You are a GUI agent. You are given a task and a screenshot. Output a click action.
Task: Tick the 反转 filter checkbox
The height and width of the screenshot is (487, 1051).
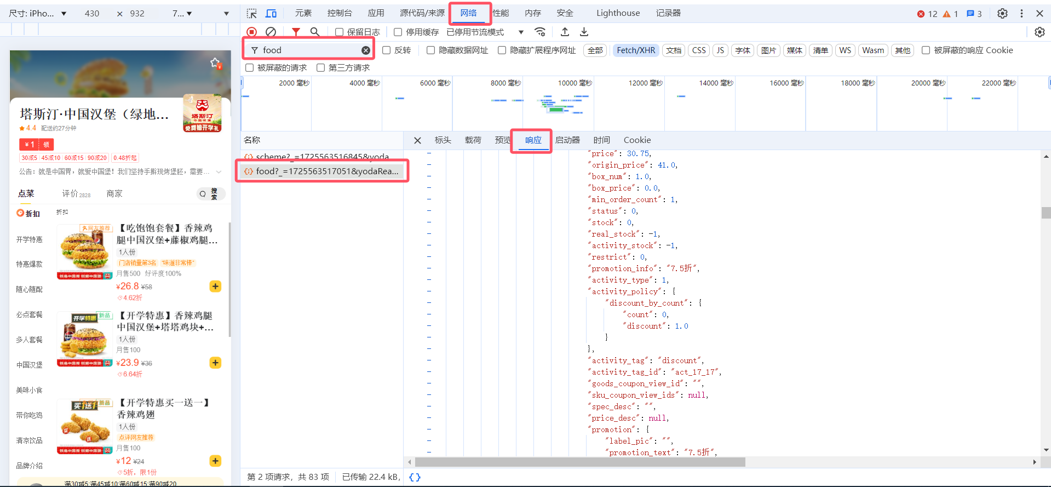coord(387,50)
